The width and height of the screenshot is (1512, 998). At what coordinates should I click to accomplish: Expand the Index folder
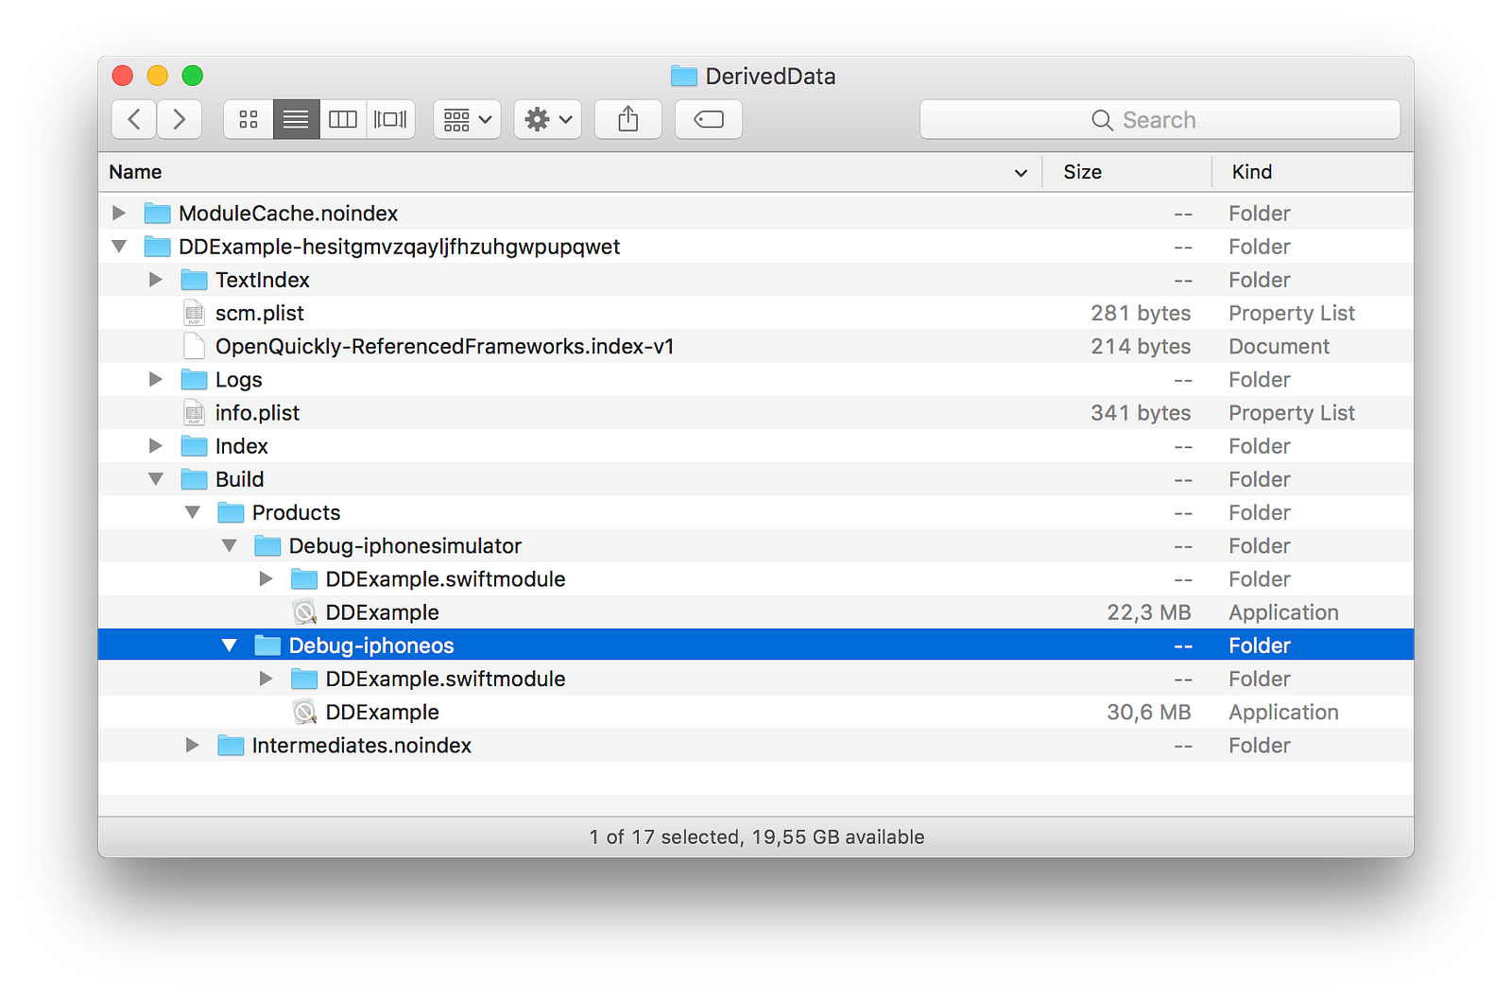156,446
